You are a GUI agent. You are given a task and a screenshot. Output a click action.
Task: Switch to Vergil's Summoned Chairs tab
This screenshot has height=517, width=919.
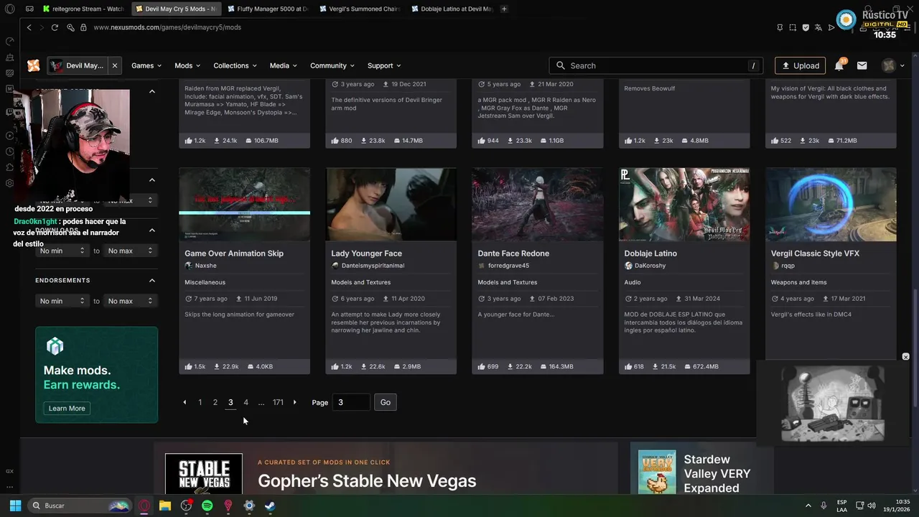(359, 9)
